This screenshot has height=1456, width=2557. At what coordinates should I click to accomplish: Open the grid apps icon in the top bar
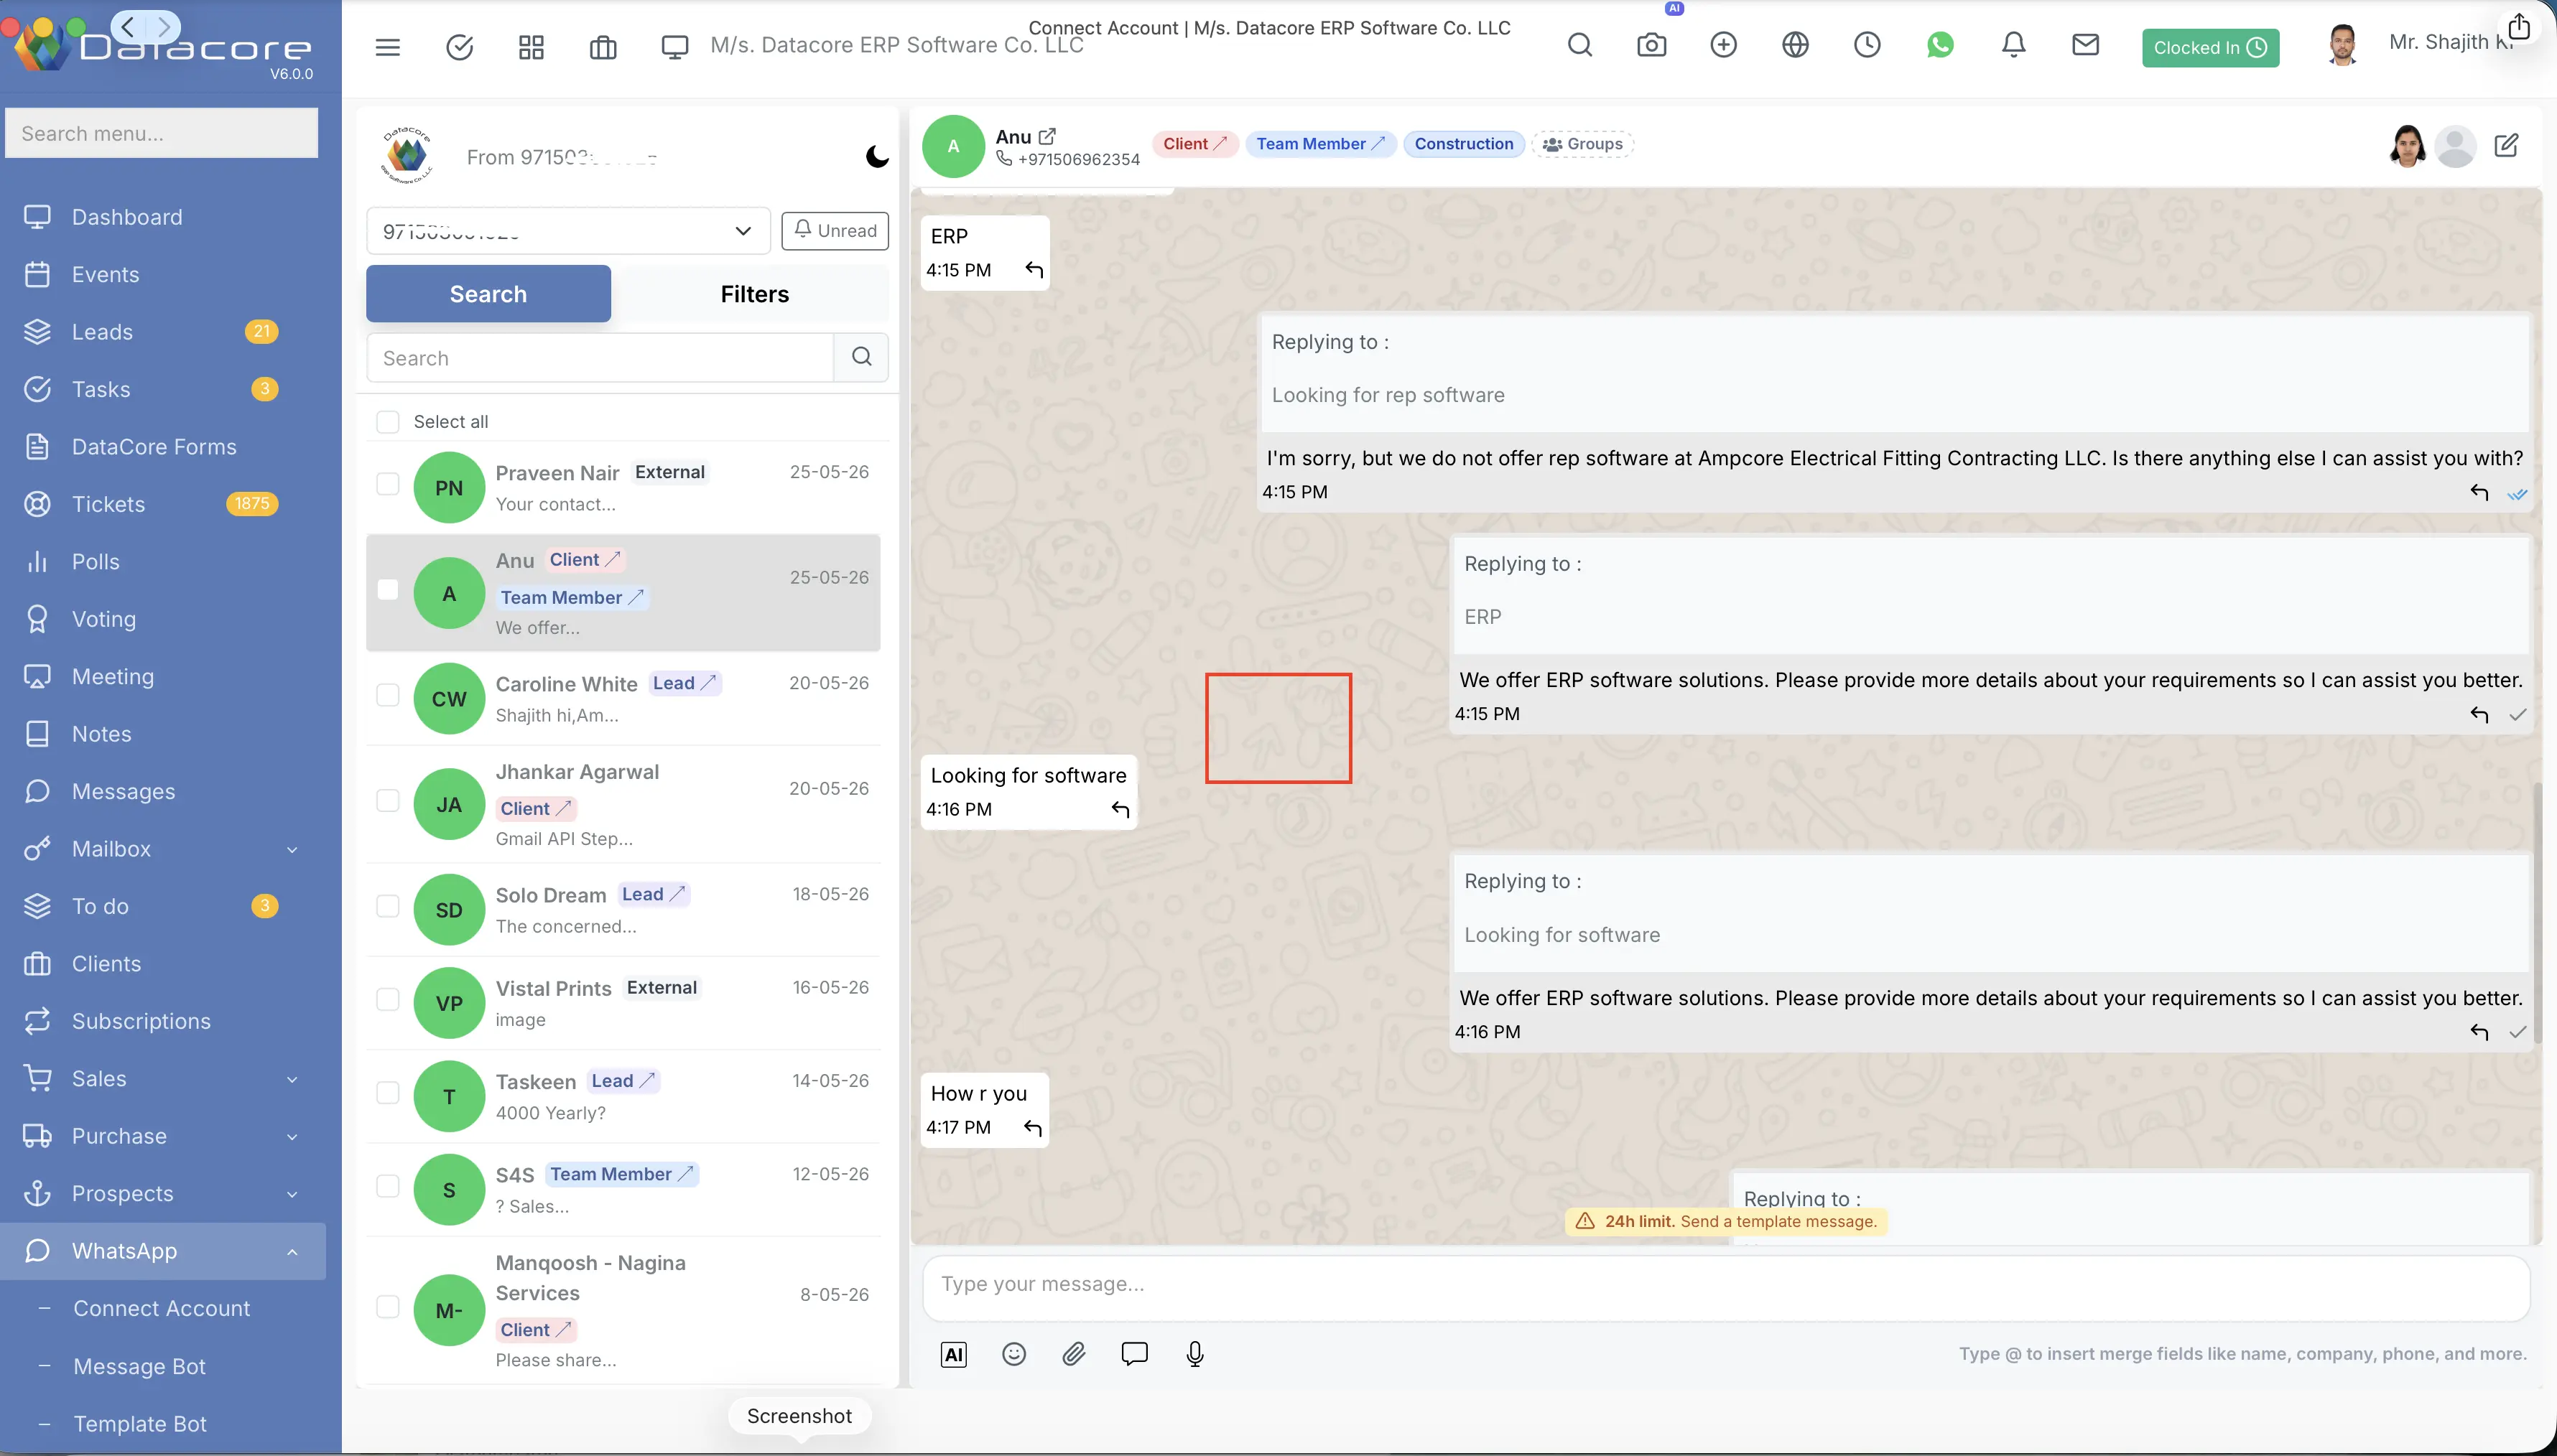(532, 46)
